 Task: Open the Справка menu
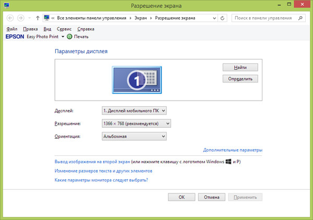point(86,29)
